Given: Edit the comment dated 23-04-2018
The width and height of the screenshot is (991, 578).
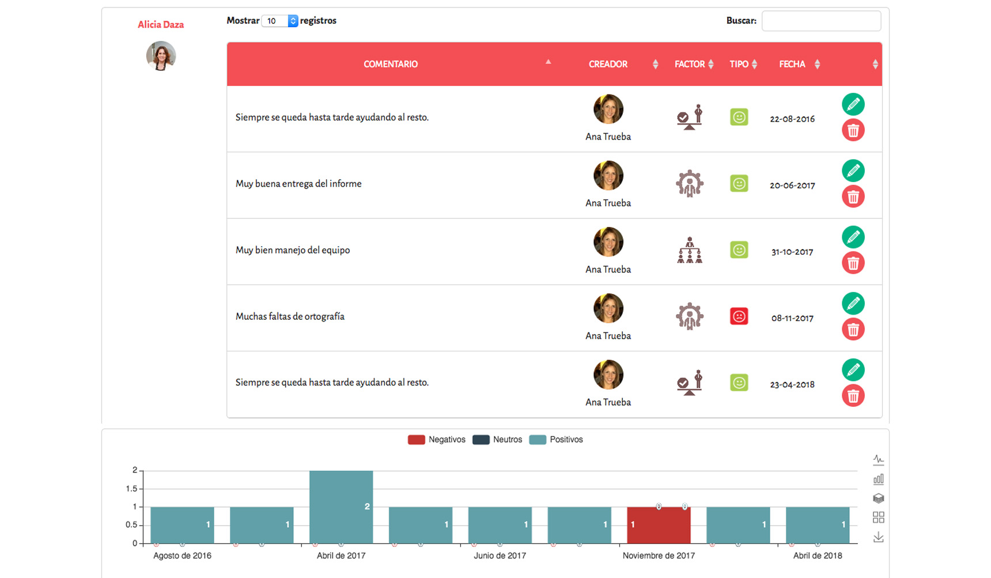Looking at the screenshot, I should tap(853, 369).
